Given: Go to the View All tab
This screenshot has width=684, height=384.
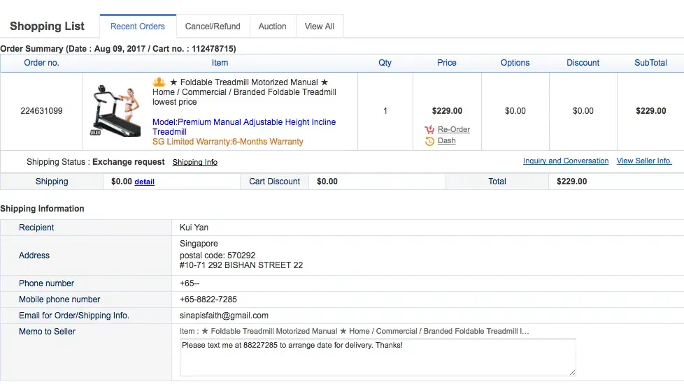Looking at the screenshot, I should click(x=320, y=27).
